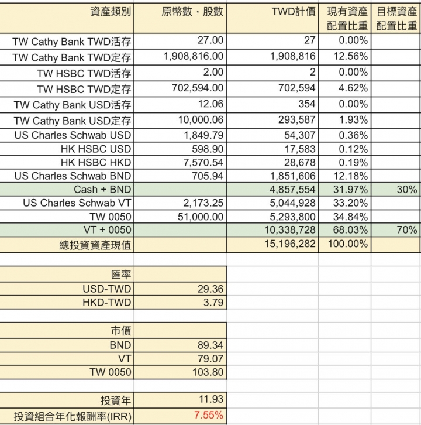The height and width of the screenshot is (425, 421).
Task: Click the 現有資產配置比重 header cell
Action: (344, 18)
